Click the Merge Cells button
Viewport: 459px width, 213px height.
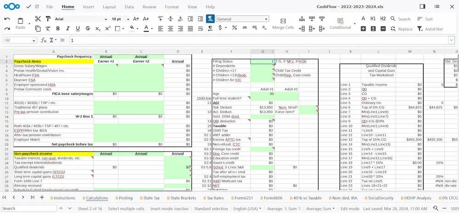coord(283,24)
